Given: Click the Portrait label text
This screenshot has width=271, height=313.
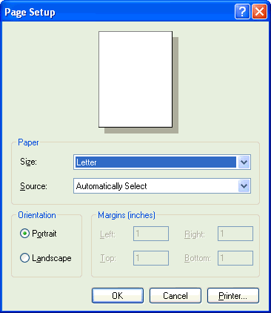Looking at the screenshot, I should pyautogui.click(x=44, y=234).
